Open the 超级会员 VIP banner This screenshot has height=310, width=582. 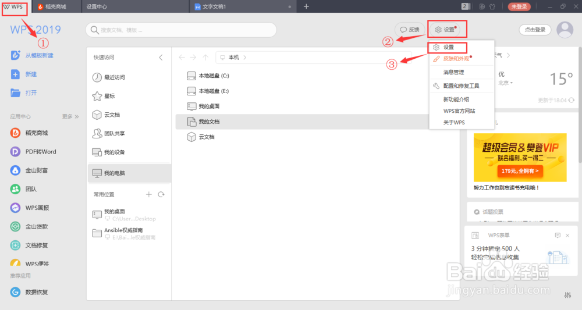(x=520, y=157)
